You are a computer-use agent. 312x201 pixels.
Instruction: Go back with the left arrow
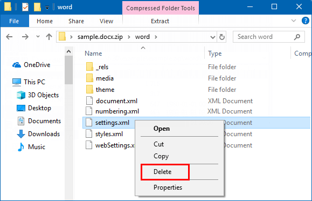pos(9,37)
